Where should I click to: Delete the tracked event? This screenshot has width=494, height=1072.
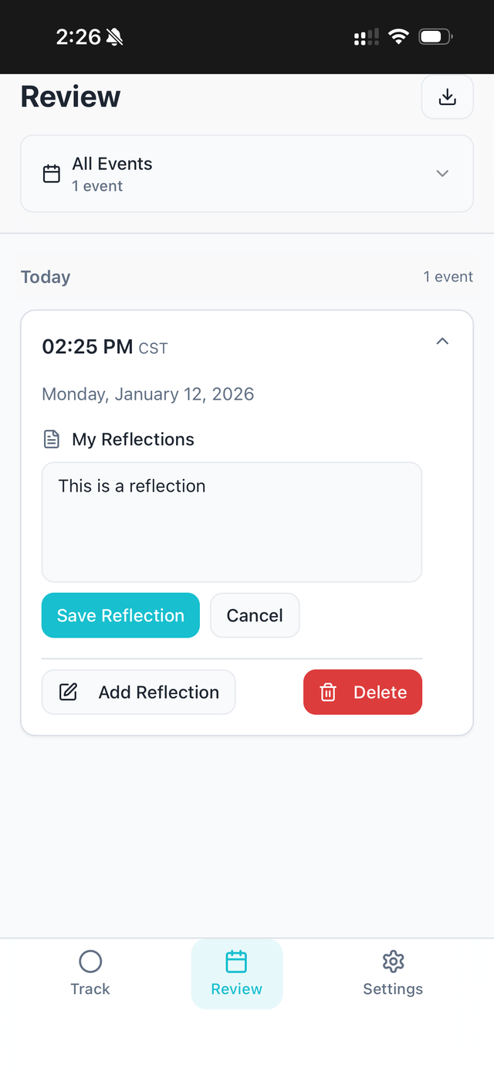[363, 692]
